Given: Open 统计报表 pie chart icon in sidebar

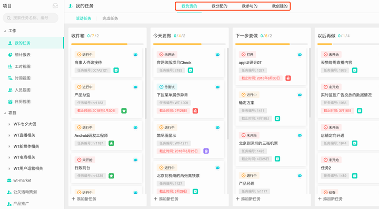Looking at the screenshot, I should click(10, 55).
